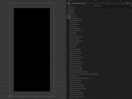Toggle the Supports Tessellation Shaders checkbox
The image size is (132, 99).
pos(69,97)
